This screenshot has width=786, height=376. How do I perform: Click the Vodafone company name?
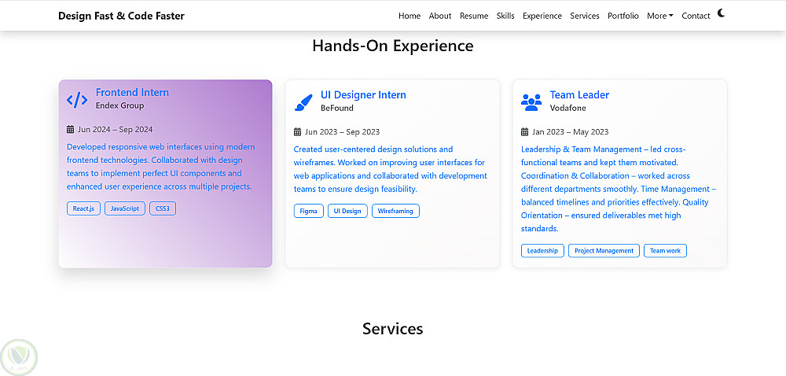coord(568,109)
